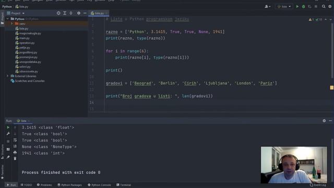Open the Event Log
This screenshot has width=334, height=188.
[318, 185]
